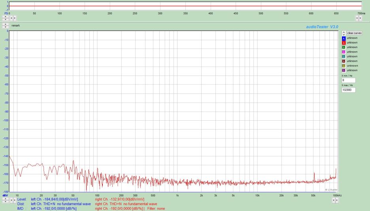Screen dimensions: 370x211
Task: Click the spinner beside clear curves
Action: pos(344,33)
